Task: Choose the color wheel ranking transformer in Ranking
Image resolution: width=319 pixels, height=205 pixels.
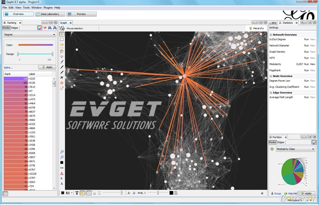Action: pos(40,28)
